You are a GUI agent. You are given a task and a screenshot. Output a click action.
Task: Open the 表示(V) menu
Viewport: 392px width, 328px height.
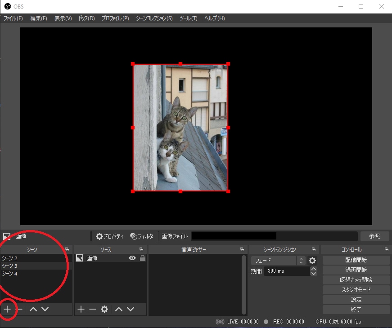pos(63,18)
